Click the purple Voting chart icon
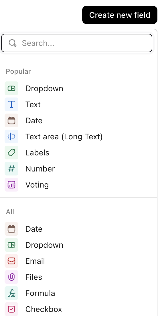The height and width of the screenshot is (316, 158). pyautogui.click(x=11, y=185)
